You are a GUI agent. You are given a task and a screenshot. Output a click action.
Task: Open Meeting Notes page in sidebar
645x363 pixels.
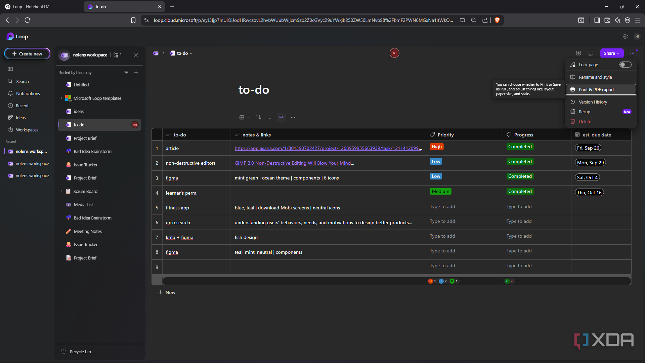tap(88, 231)
